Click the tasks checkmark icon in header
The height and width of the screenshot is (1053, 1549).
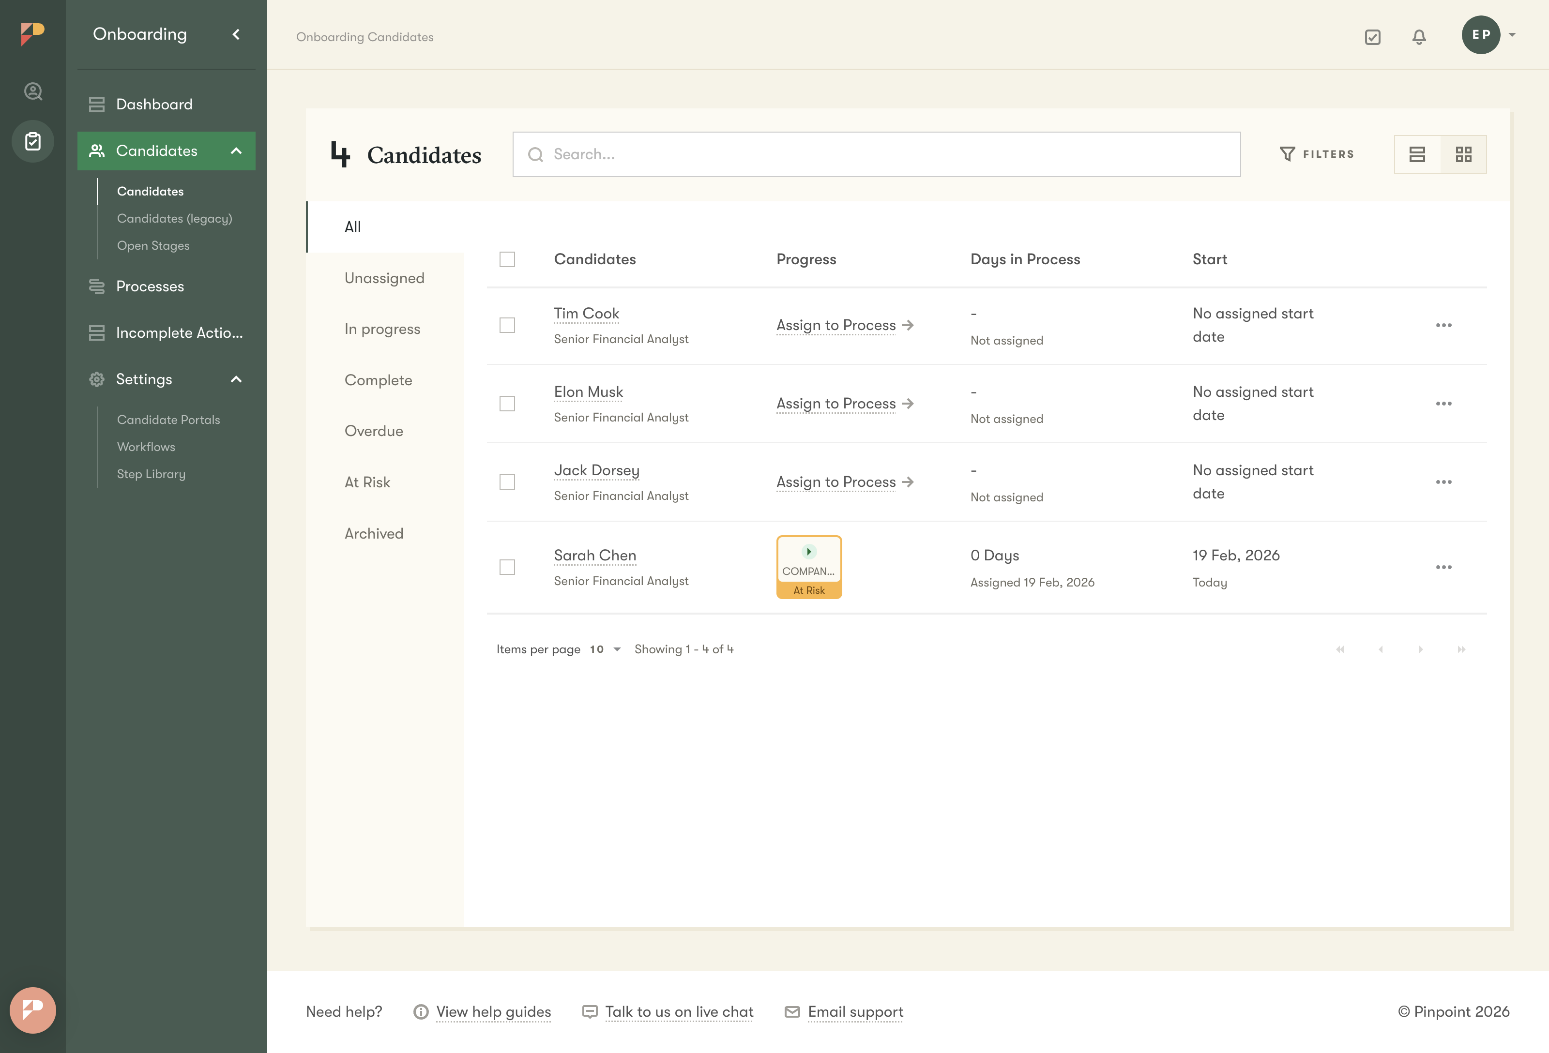pos(1372,37)
